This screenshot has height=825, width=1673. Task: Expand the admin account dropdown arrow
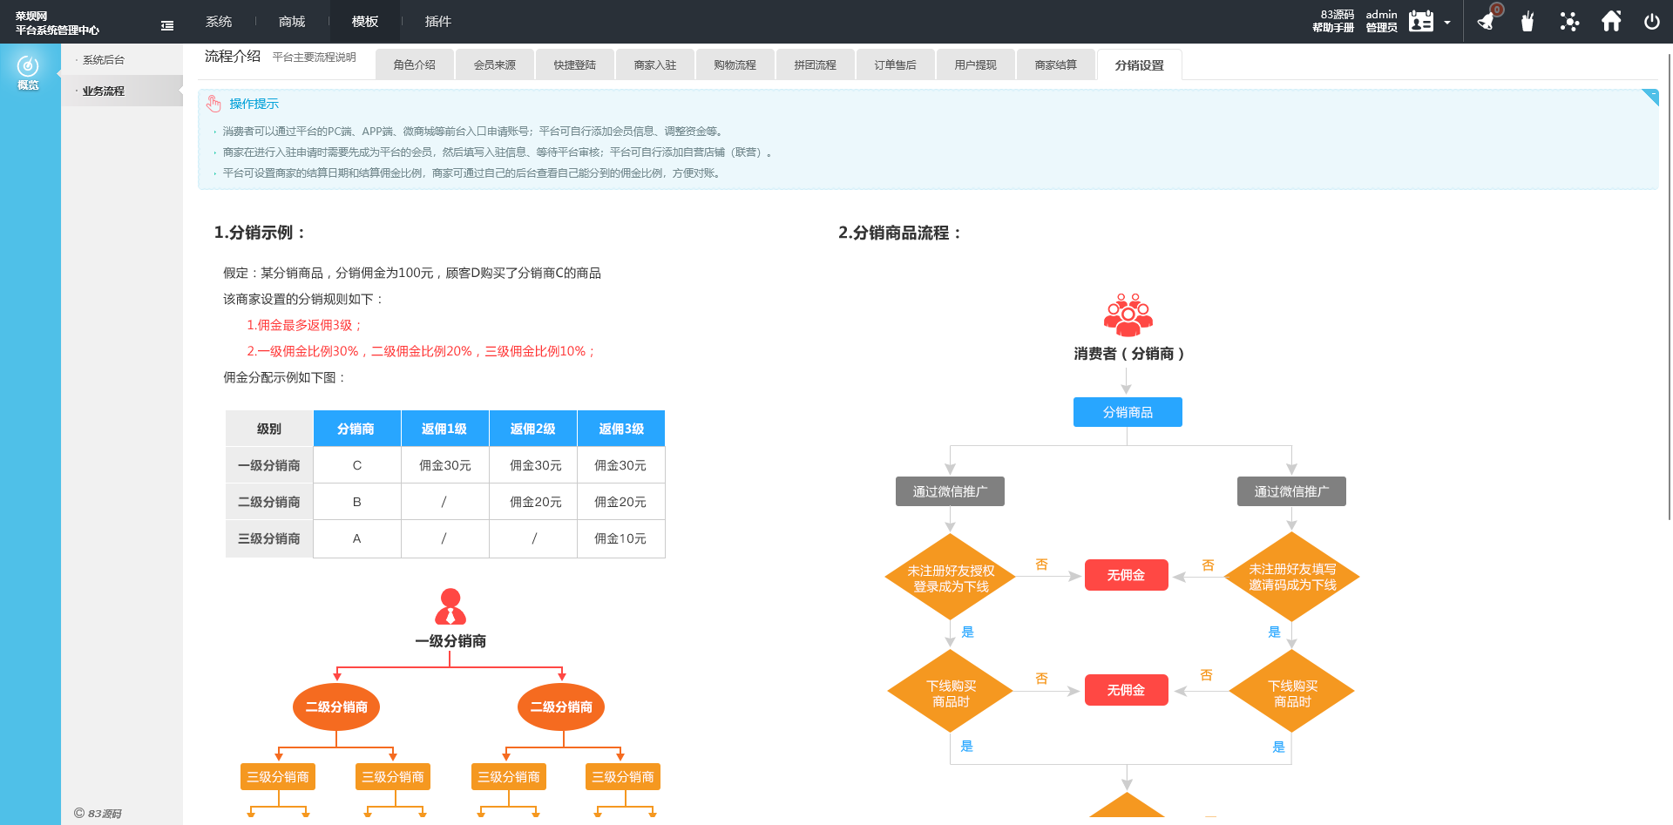point(1447,23)
